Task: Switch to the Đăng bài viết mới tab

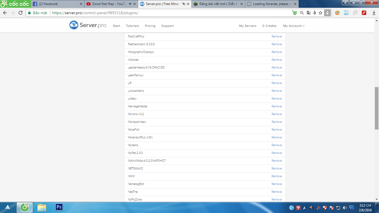Action: (x=218, y=4)
